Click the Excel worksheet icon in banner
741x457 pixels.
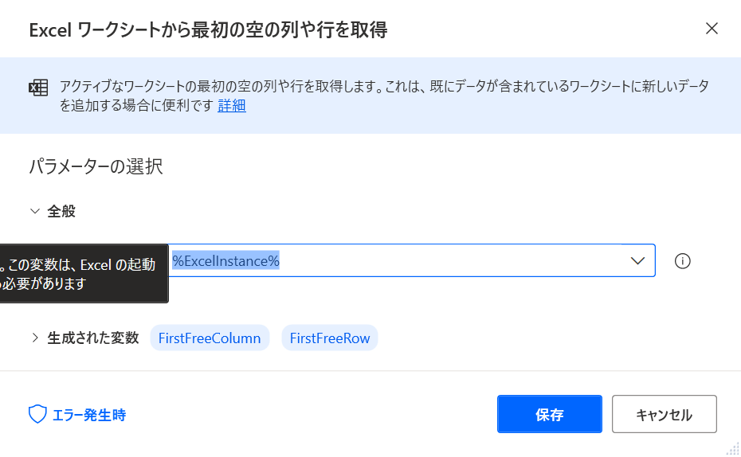38,88
